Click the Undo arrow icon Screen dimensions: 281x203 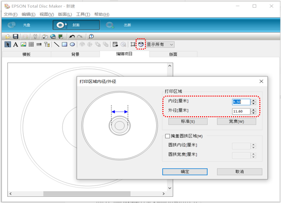tap(72, 37)
